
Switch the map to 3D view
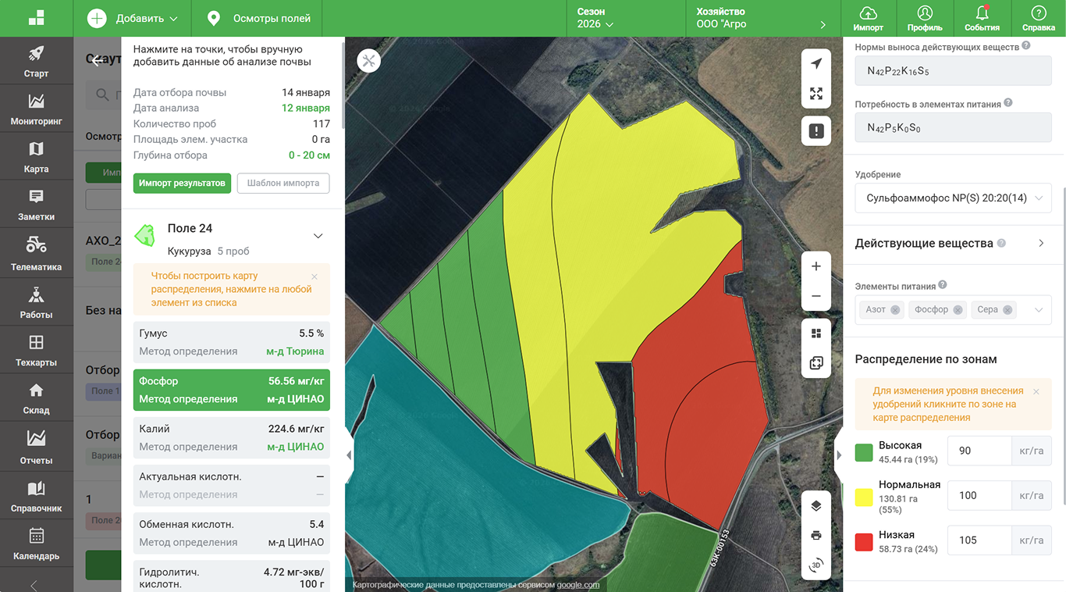[x=816, y=565]
